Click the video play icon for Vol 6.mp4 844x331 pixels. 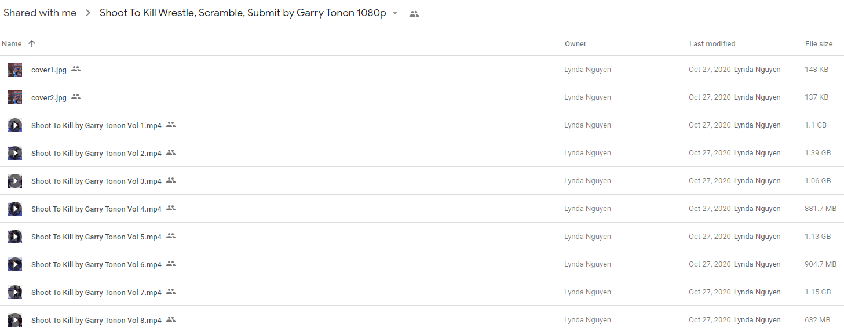click(x=15, y=264)
